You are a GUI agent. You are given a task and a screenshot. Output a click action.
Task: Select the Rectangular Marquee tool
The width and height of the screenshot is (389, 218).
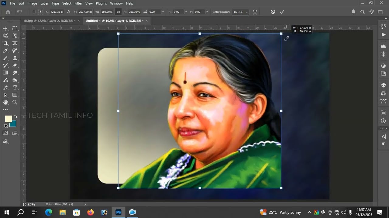(x=15, y=28)
